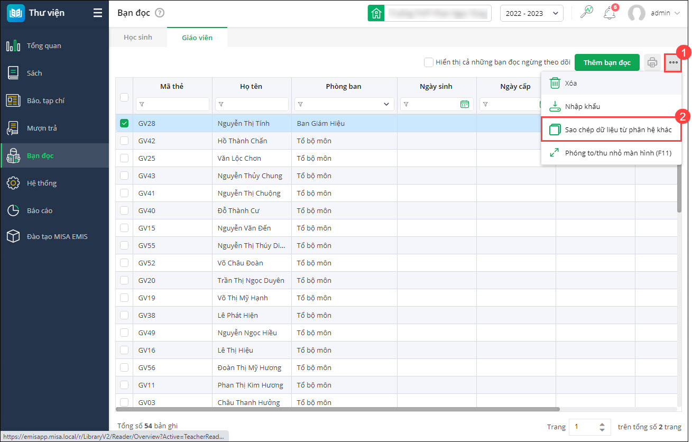Select Bạn đọc in the sidebar
The image size is (692, 442).
click(54, 155)
